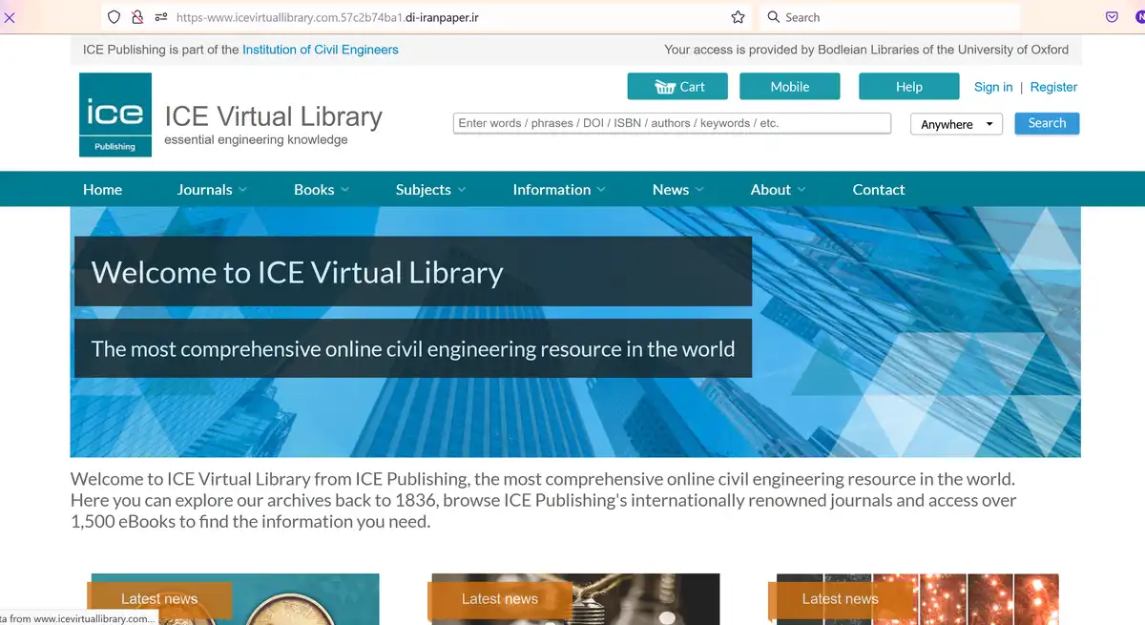Click the Sign in link
This screenshot has width=1145, height=625.
(x=992, y=87)
